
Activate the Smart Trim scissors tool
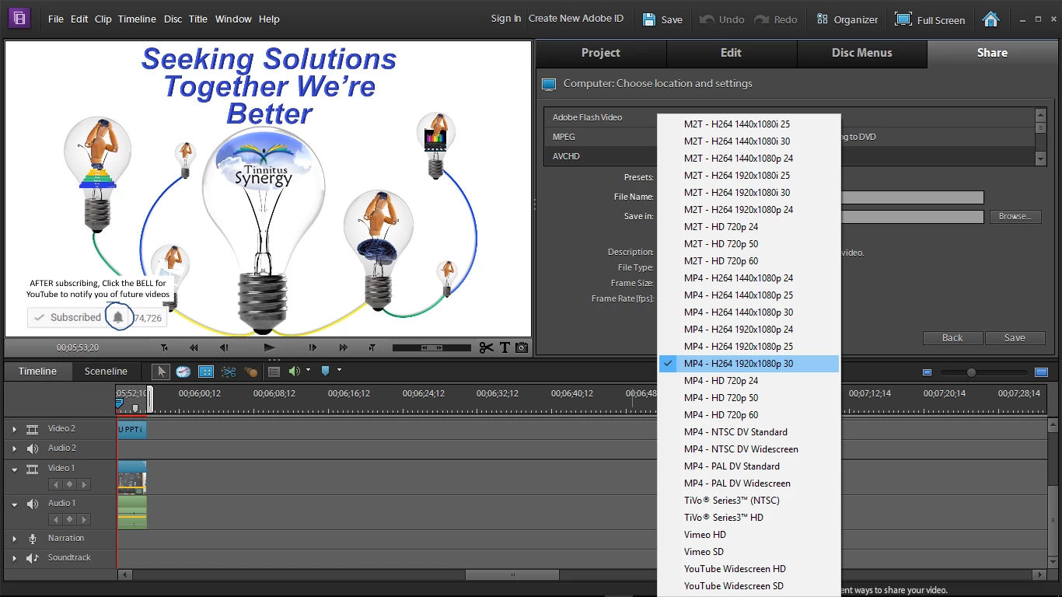click(x=229, y=372)
